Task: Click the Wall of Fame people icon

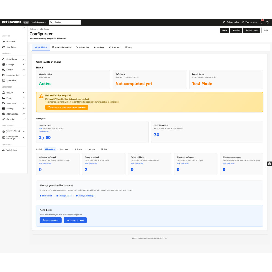Action: pos(4,150)
